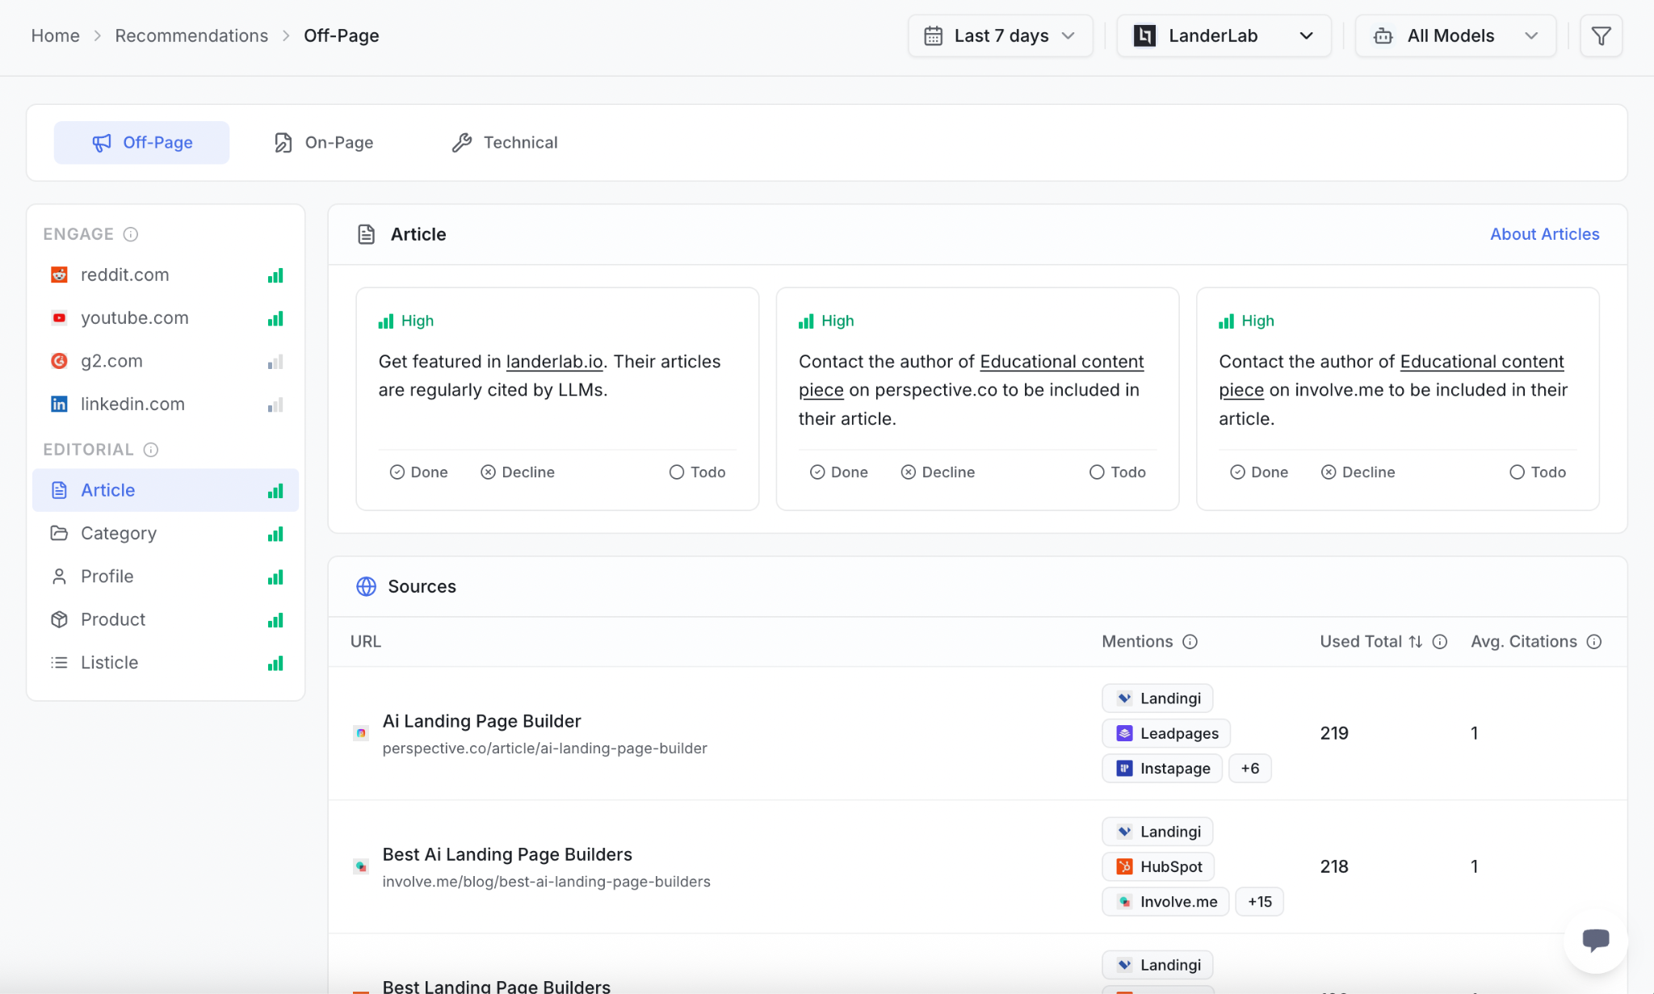The width and height of the screenshot is (1654, 994).
Task: Open the chat support bubble
Action: 1595,941
